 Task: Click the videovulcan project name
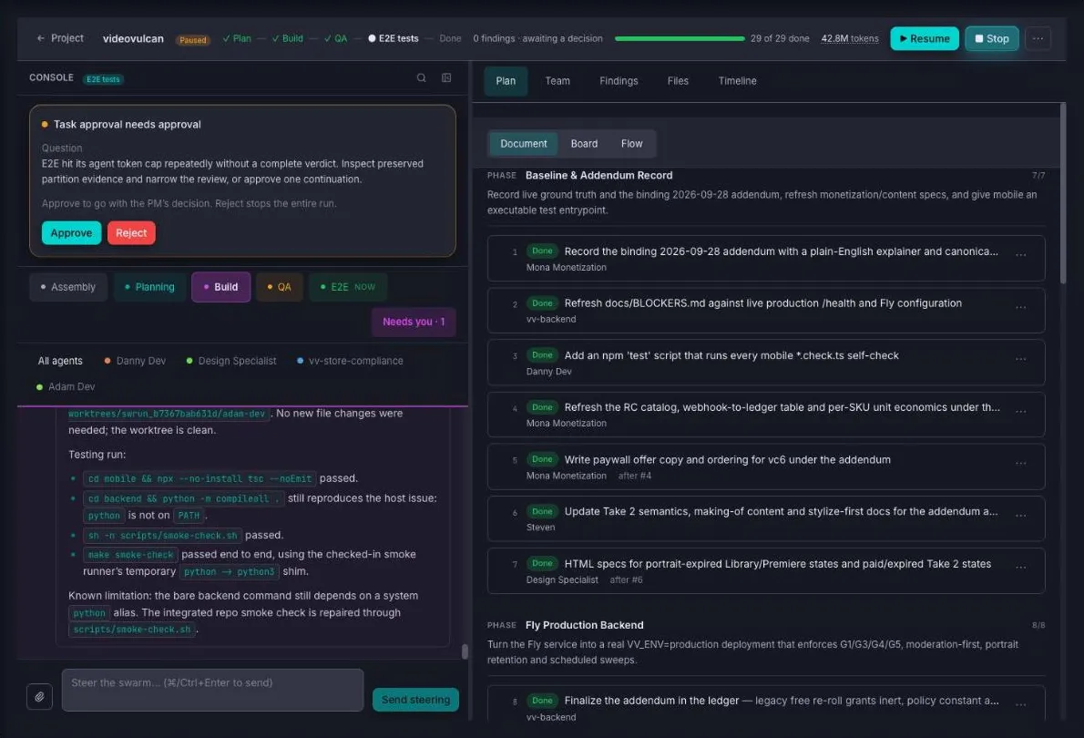pyautogui.click(x=133, y=38)
